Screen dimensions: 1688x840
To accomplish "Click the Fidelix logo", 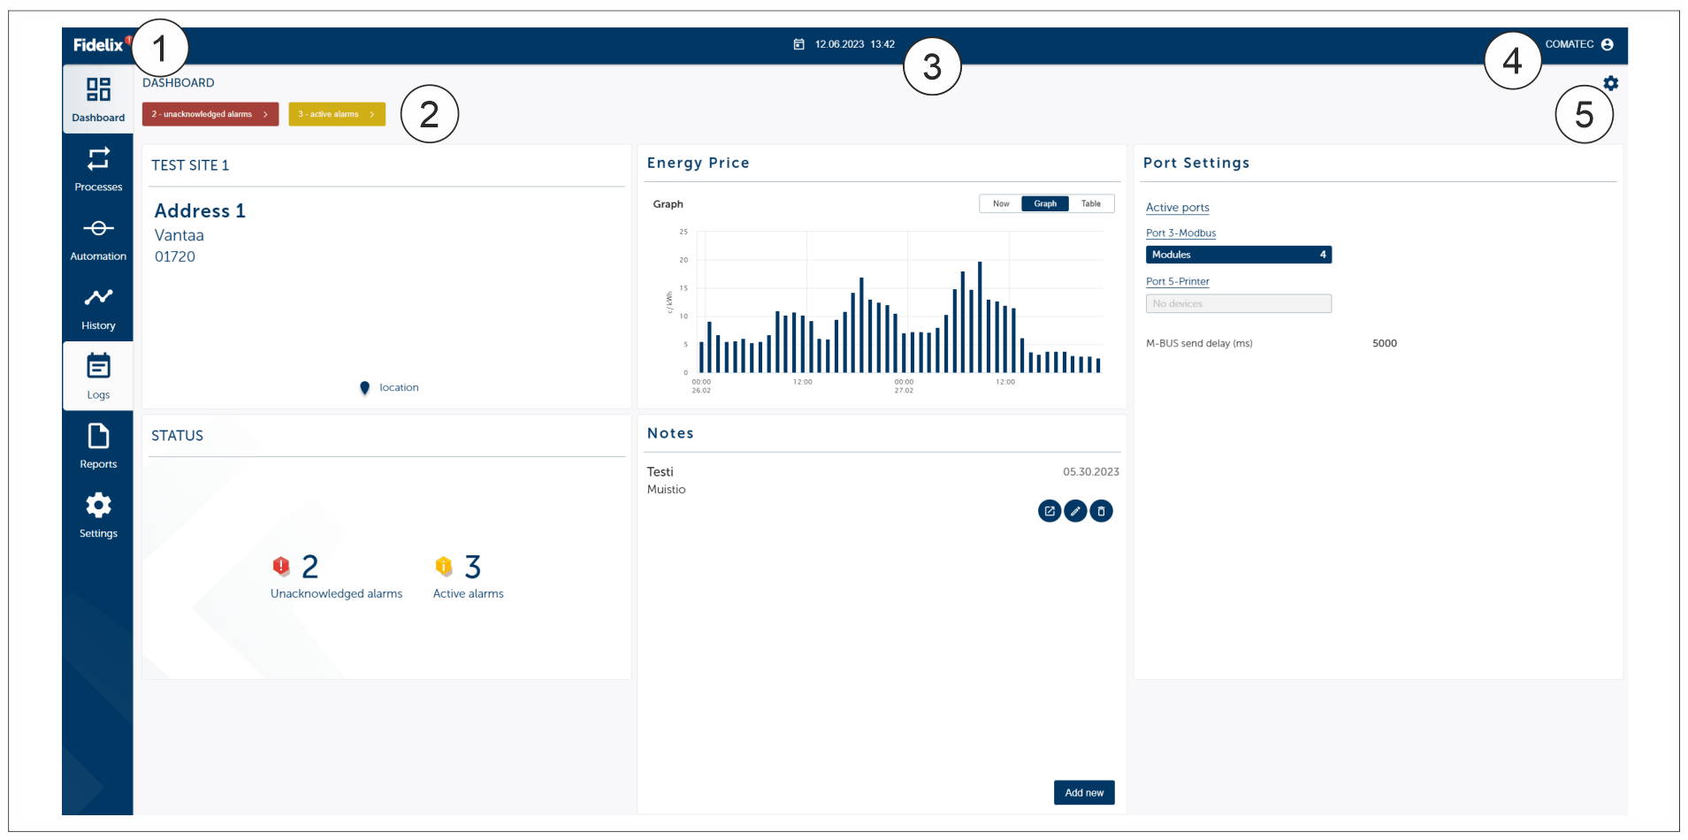I will click(100, 44).
